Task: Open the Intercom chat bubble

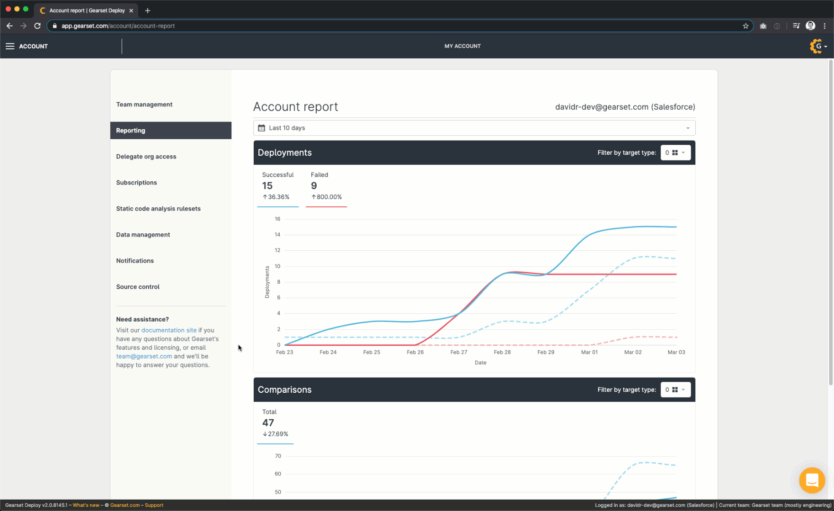Action: click(812, 480)
